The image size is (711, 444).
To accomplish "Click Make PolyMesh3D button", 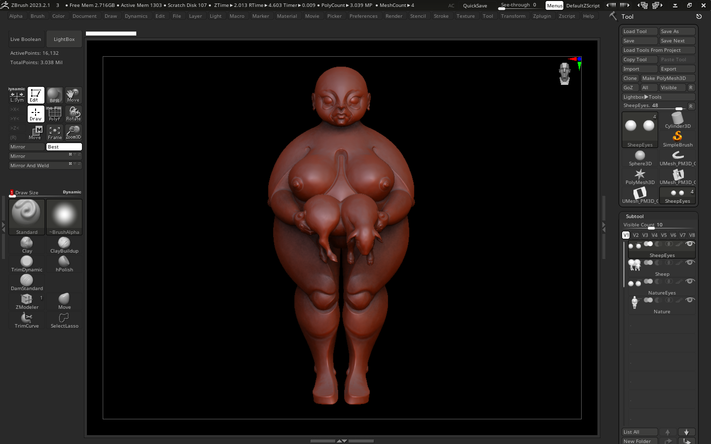I will pos(668,78).
